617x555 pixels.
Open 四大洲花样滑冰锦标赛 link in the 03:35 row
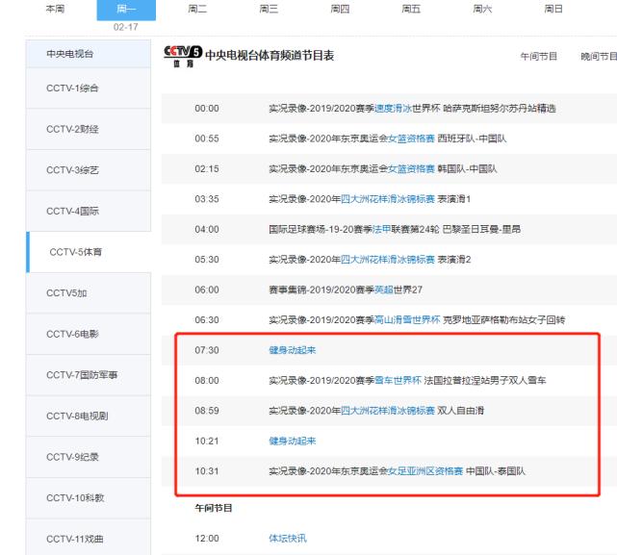(x=388, y=199)
